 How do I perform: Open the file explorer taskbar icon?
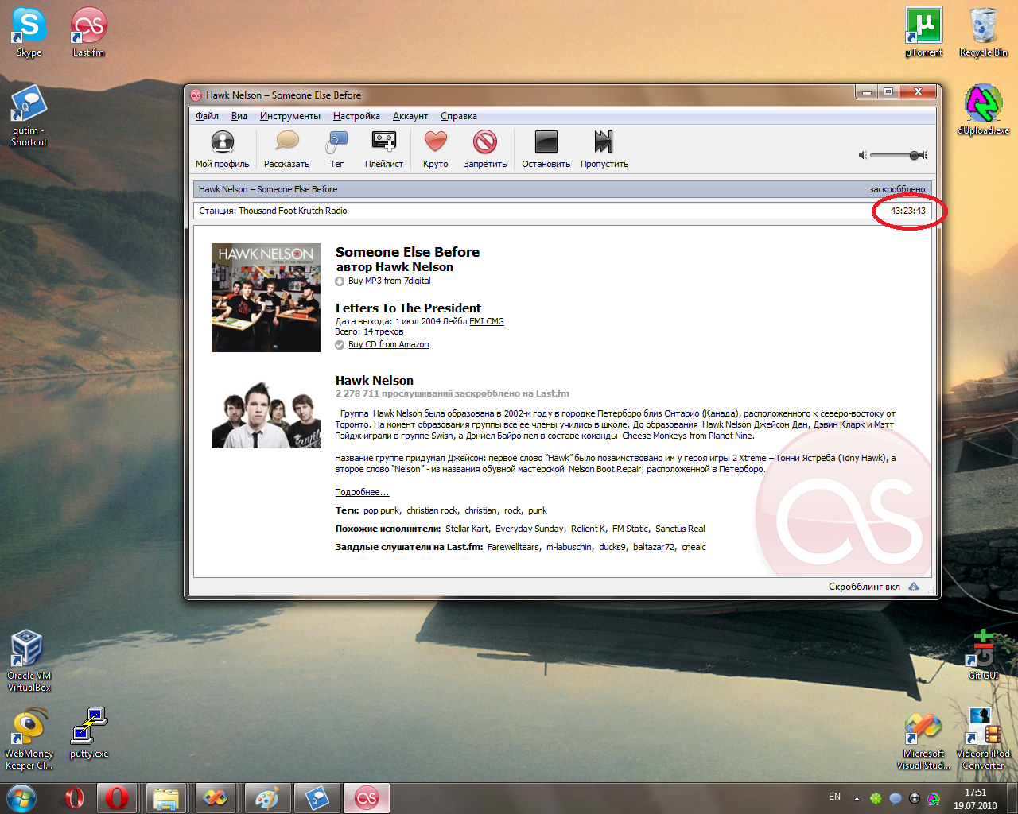(165, 798)
